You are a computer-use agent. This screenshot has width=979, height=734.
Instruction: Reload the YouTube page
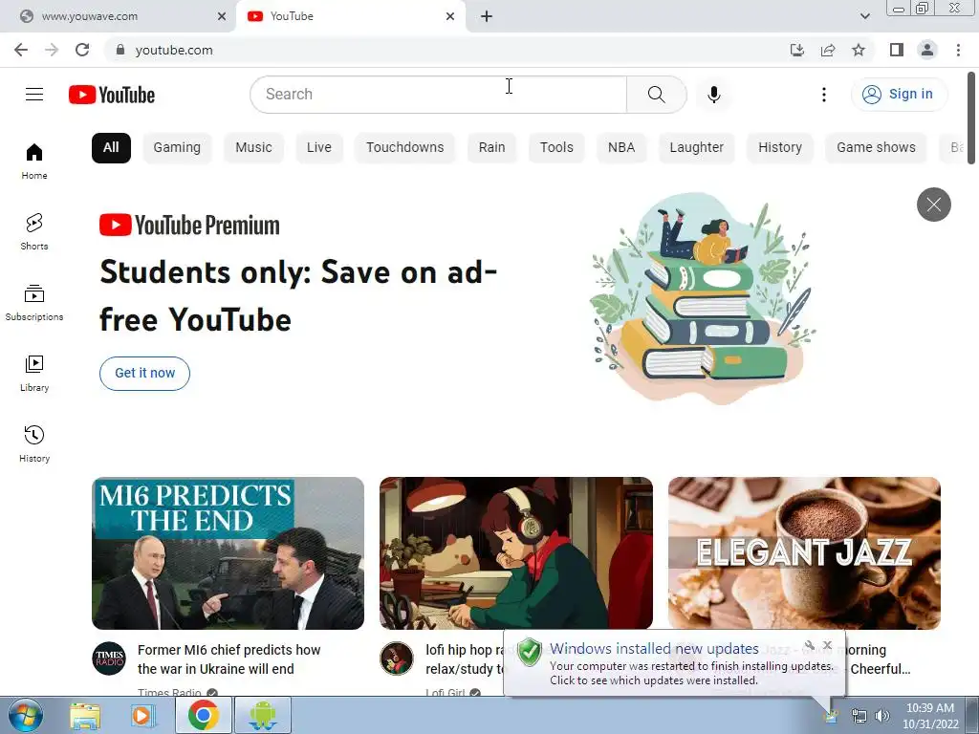(x=82, y=50)
